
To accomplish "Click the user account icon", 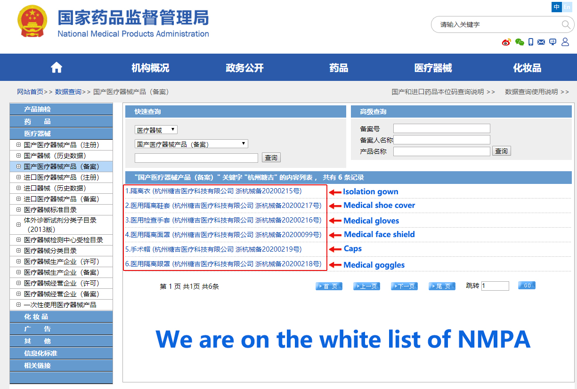I will point(565,42).
